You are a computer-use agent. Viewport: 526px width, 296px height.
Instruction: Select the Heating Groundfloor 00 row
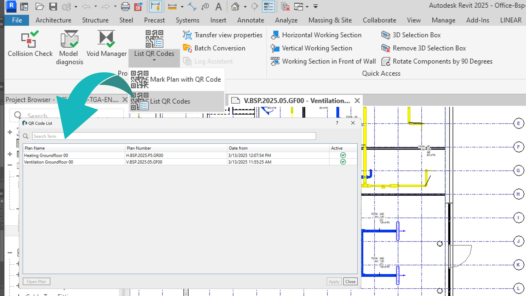coord(190,155)
